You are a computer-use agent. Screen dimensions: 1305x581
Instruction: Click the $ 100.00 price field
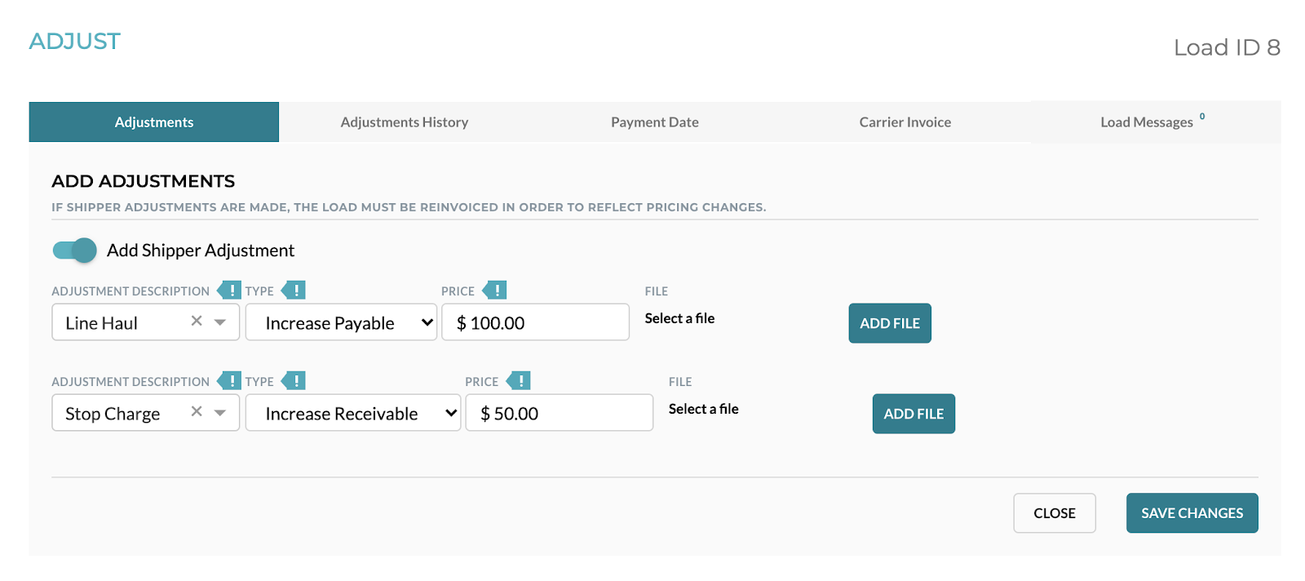tap(536, 322)
